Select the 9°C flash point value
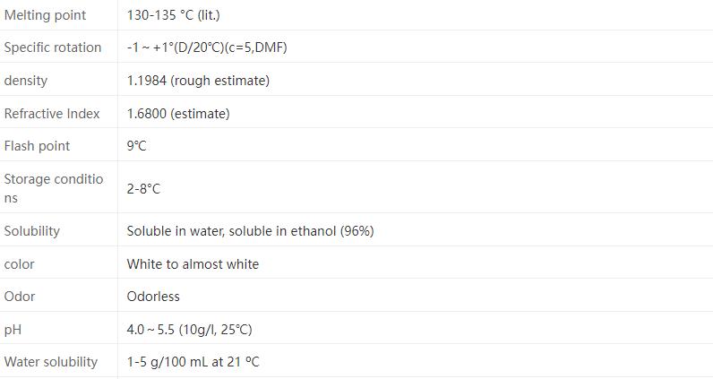The image size is (713, 379). click(x=136, y=146)
